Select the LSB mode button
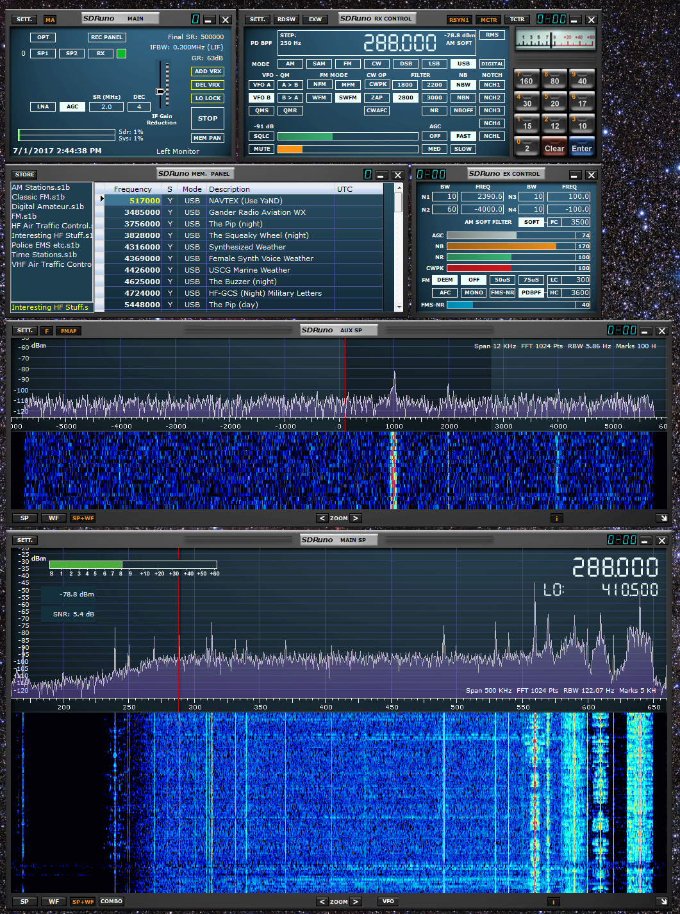 [435, 63]
